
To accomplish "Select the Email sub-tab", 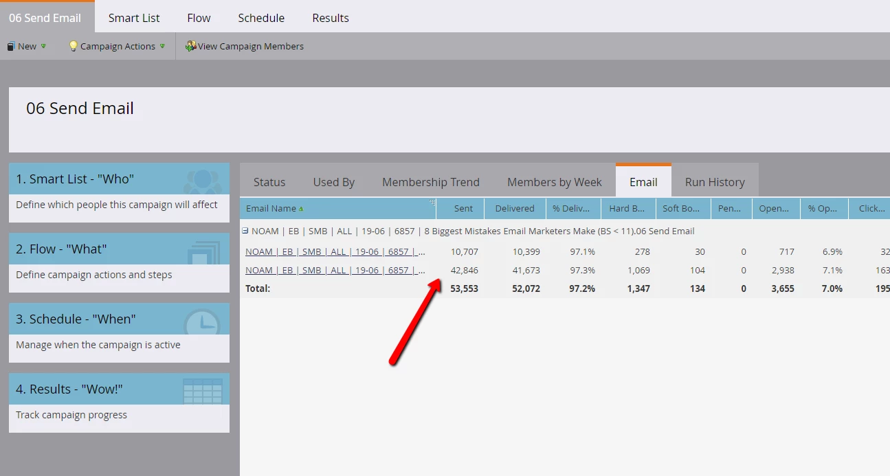I will coord(643,181).
